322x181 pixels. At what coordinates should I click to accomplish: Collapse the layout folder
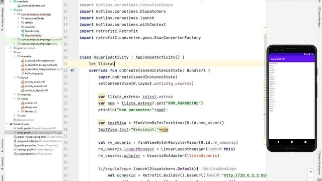(15, 77)
